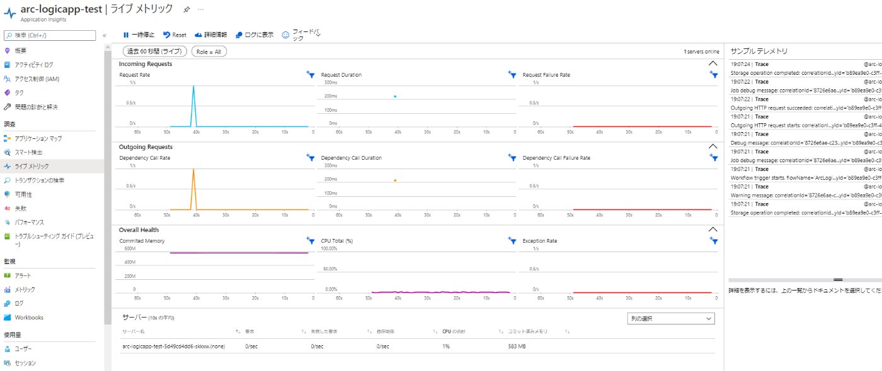Viewport: 882px width, 371px height.
Task: Click ログに表示 in the toolbar
Action: click(255, 35)
